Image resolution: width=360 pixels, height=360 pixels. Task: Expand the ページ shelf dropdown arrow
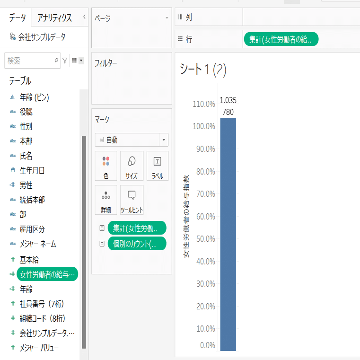click(x=167, y=18)
